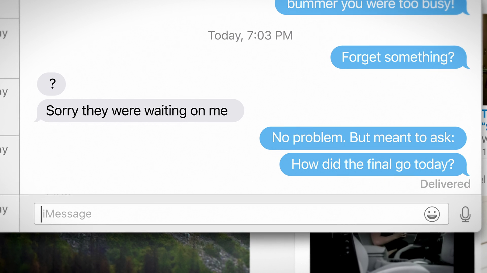Select the "?" received message bubble

pyautogui.click(x=51, y=84)
